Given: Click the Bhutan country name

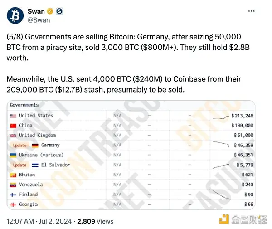Looking at the screenshot, I should 27,175.
